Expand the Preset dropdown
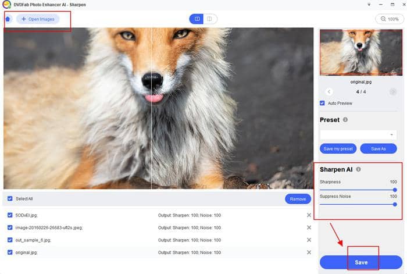The width and height of the screenshot is (407, 274). point(358,134)
